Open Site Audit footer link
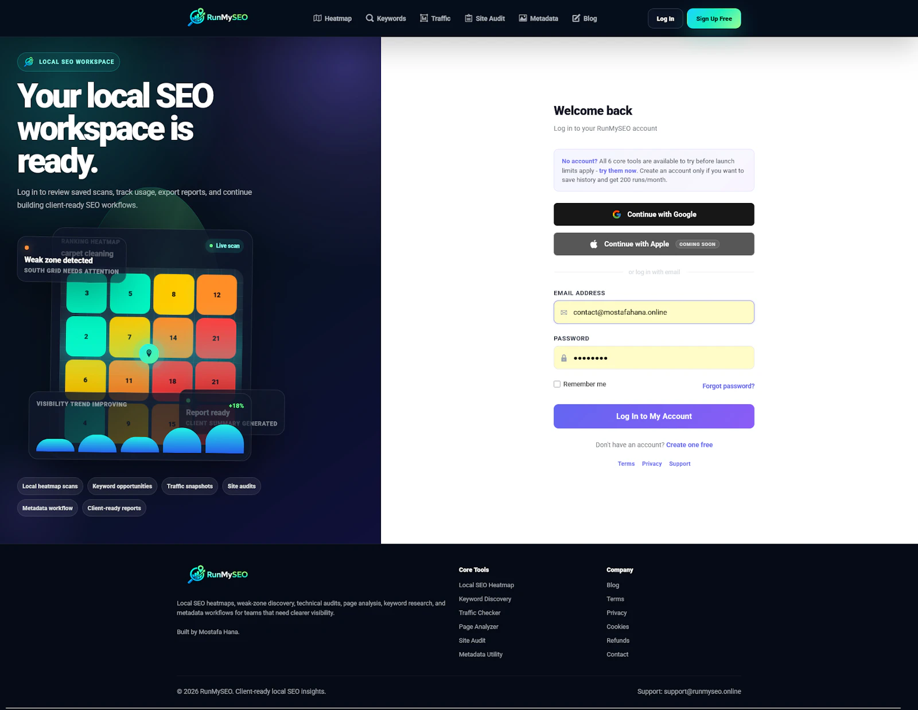The width and height of the screenshot is (918, 710). point(472,641)
